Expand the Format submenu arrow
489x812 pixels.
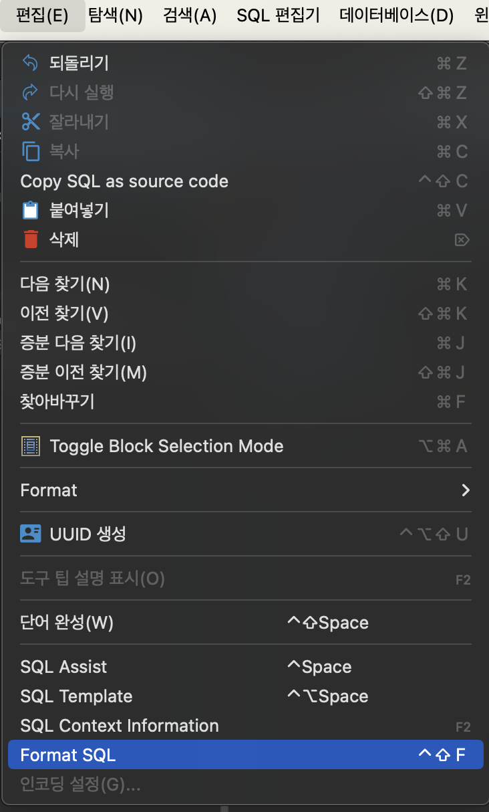pos(466,490)
